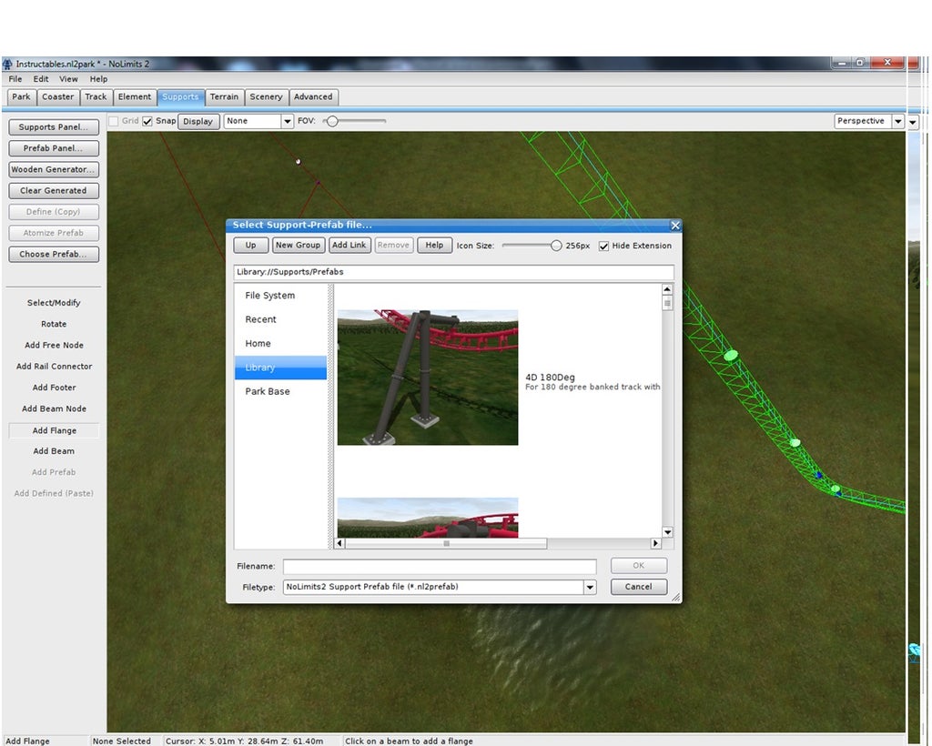Screen dimensions: 932x746
Task: Open the 4D 180Deg prefab thumbnail
Action: tap(428, 377)
